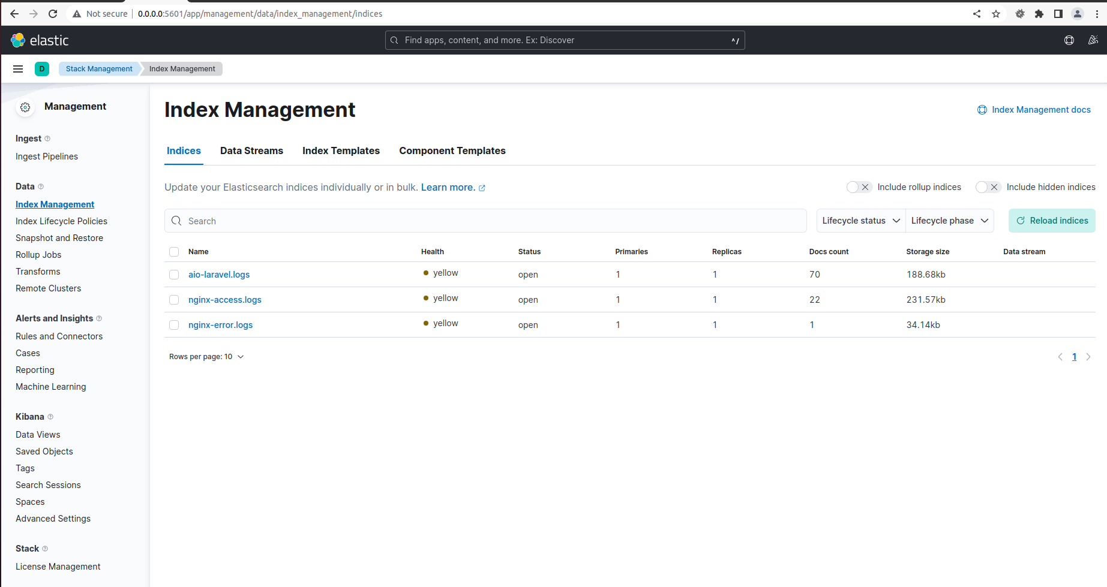This screenshot has width=1107, height=587.
Task: Bookmark this page with the star icon
Action: (x=996, y=14)
